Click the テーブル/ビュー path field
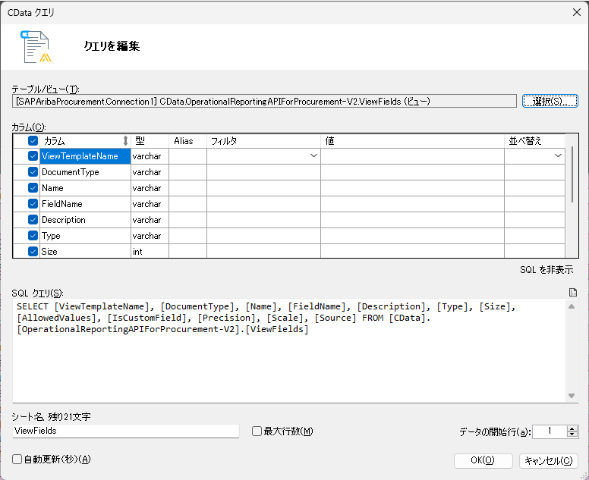 264,101
